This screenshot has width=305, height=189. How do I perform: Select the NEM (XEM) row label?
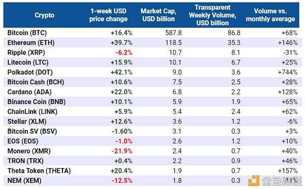pos(24,181)
